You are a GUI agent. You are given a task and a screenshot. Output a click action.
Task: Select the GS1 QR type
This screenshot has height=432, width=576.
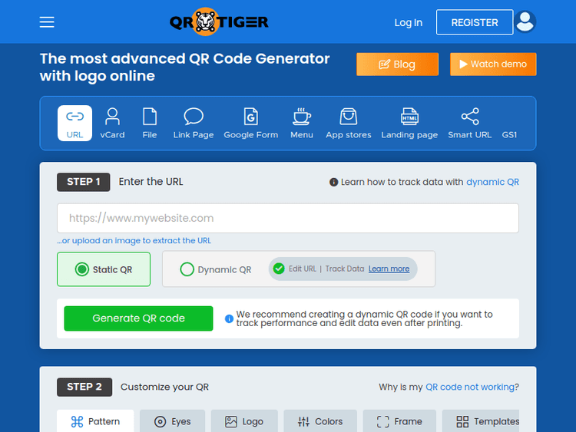tap(509, 135)
